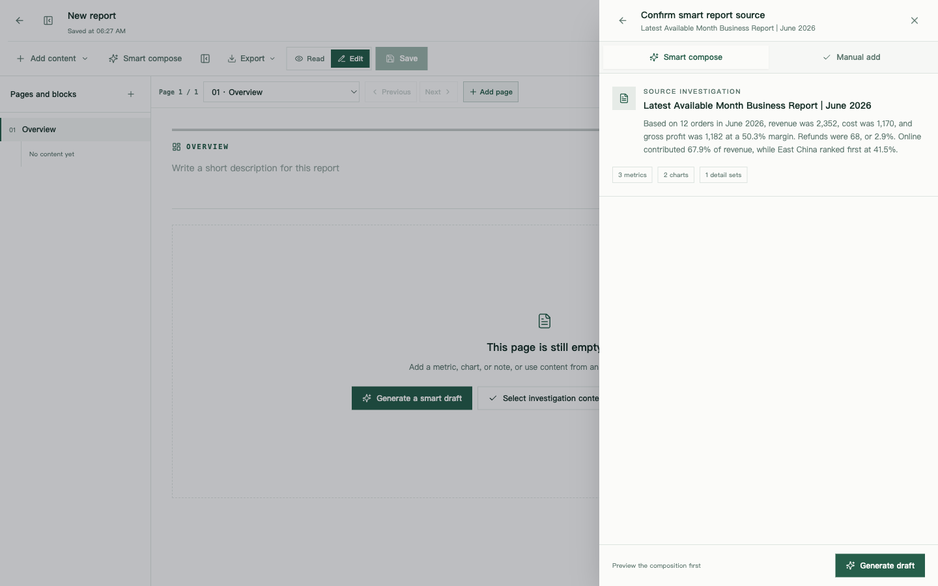938x586 pixels.
Task: Select the 01 Overview page in sidebar
Action: point(76,130)
